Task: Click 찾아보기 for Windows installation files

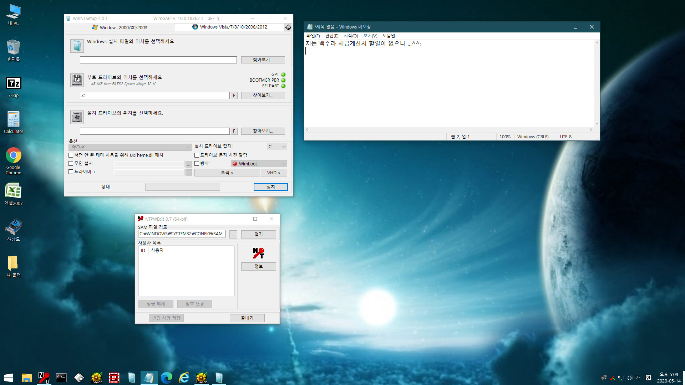Action: coord(263,60)
